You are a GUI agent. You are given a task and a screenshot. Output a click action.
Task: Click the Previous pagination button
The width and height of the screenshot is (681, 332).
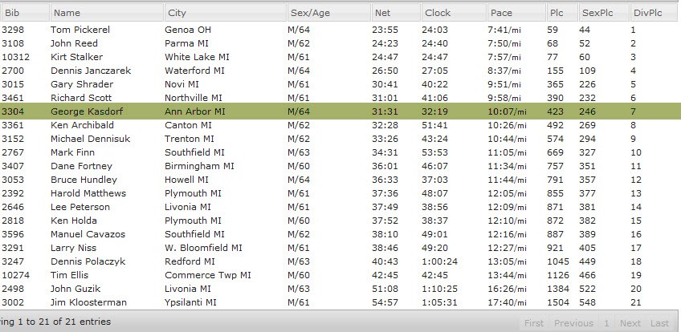[x=574, y=323]
